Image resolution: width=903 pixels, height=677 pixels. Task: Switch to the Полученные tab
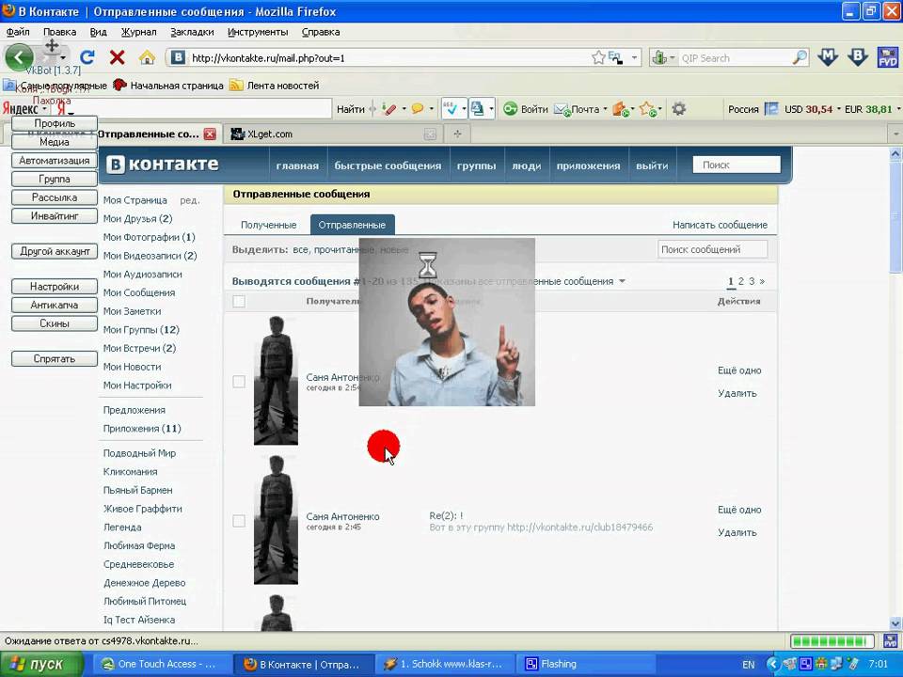(268, 225)
